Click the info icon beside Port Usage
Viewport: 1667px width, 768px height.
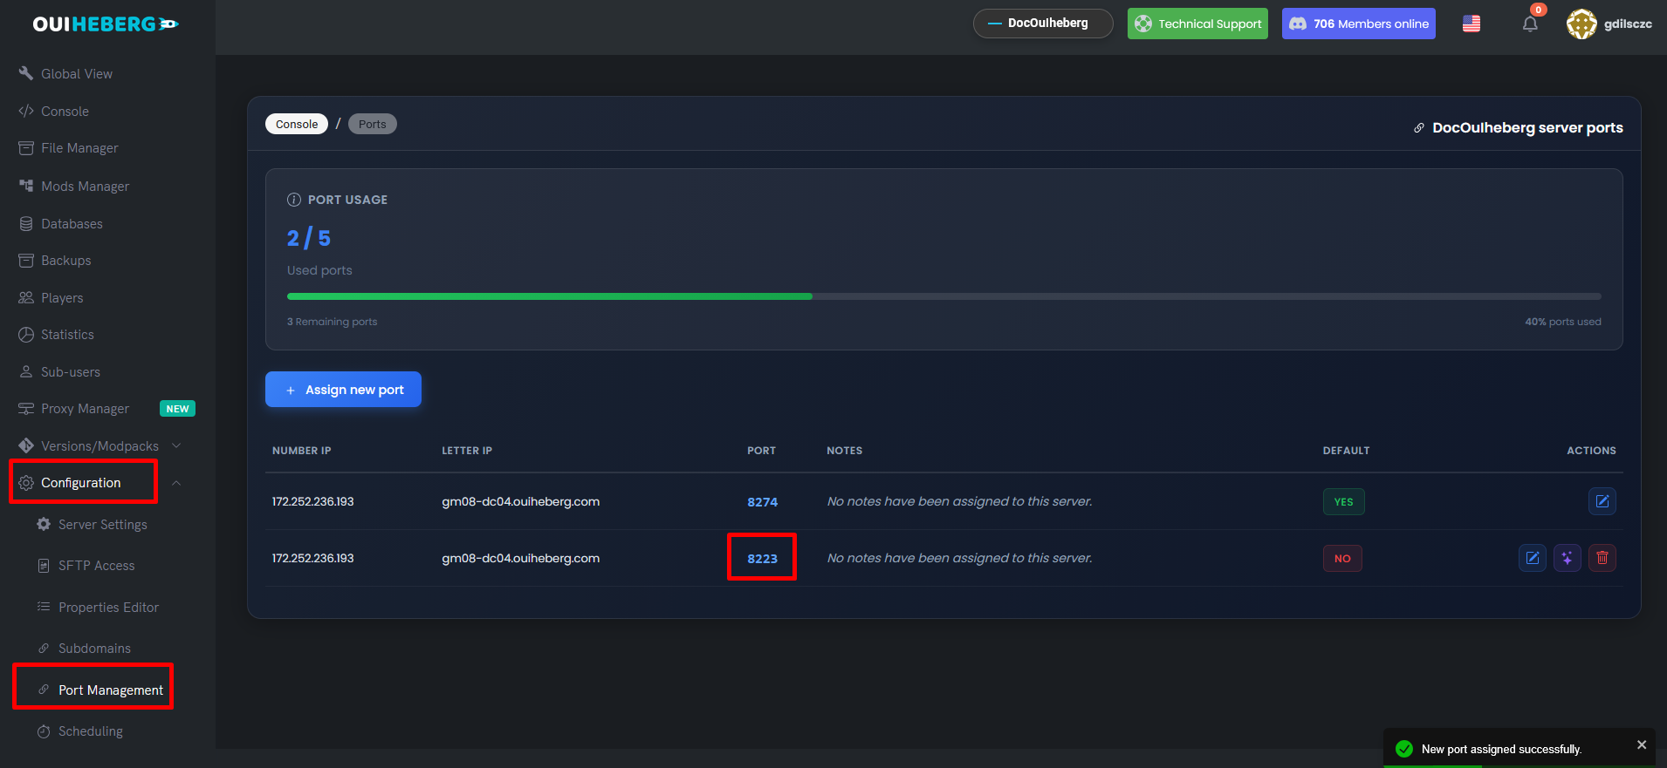[x=294, y=200]
